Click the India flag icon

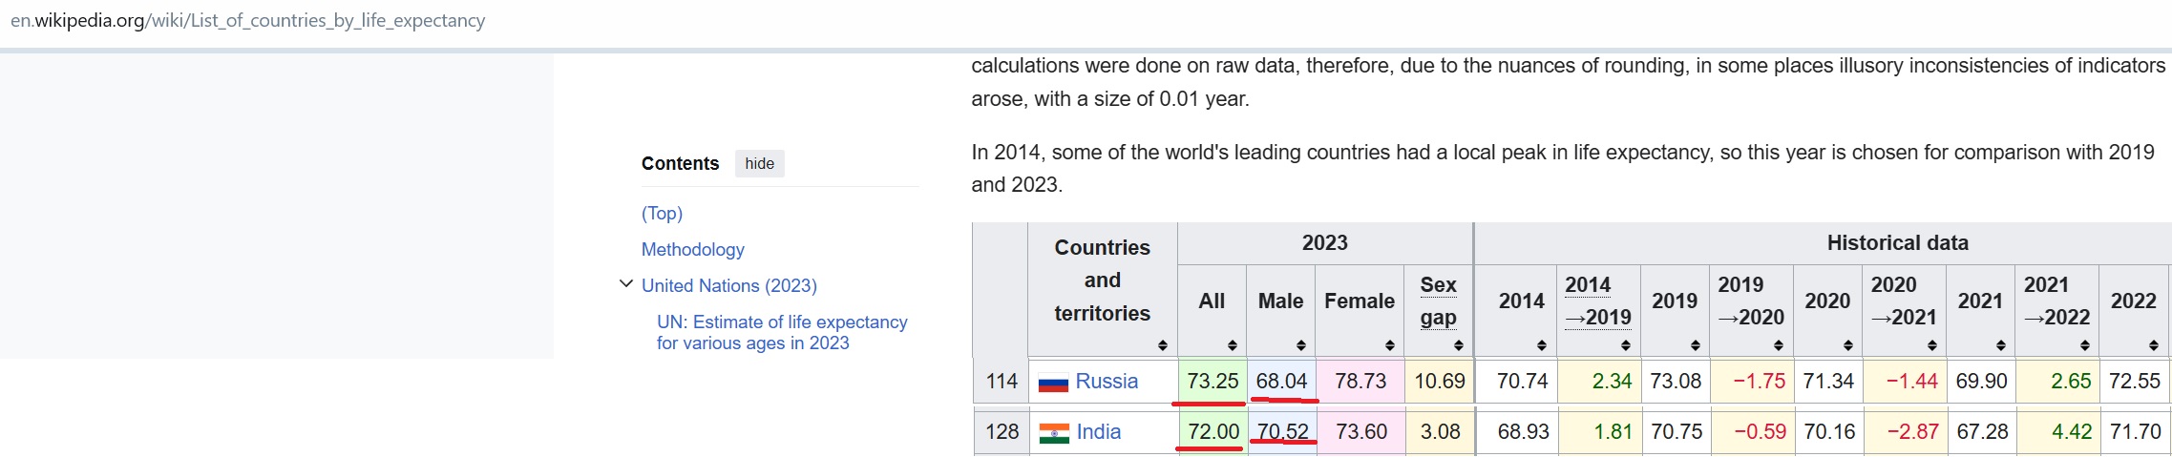(1054, 433)
